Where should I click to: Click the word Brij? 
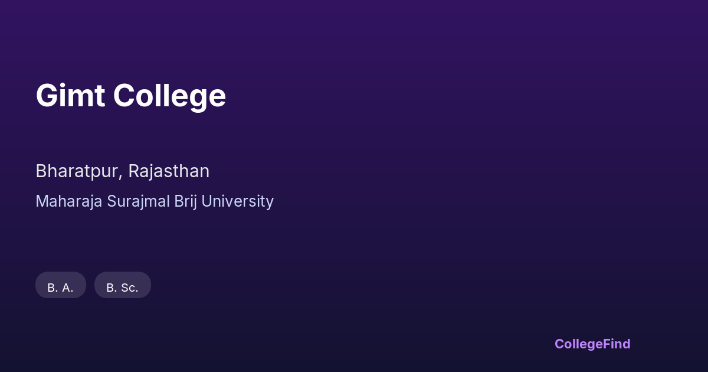pyautogui.click(x=186, y=201)
